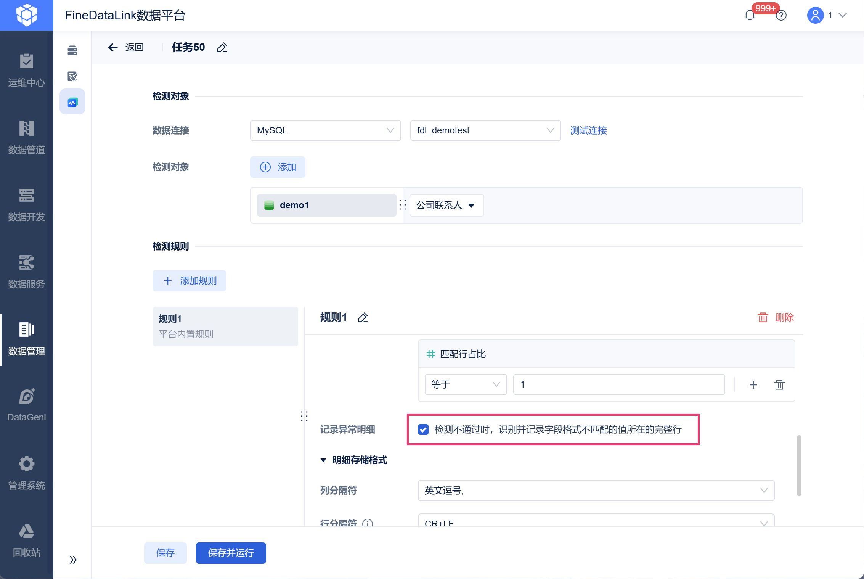Click the 测试连接 link
The image size is (864, 579).
point(588,130)
